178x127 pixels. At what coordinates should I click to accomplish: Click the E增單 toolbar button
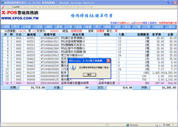[6, 27]
